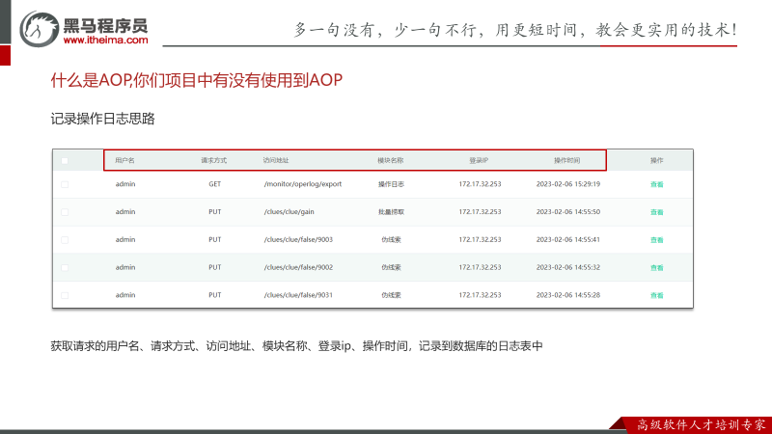Click the timestamp 2023-02-06 14:55:41
Viewport: 772px width, 434px height.
568,239
